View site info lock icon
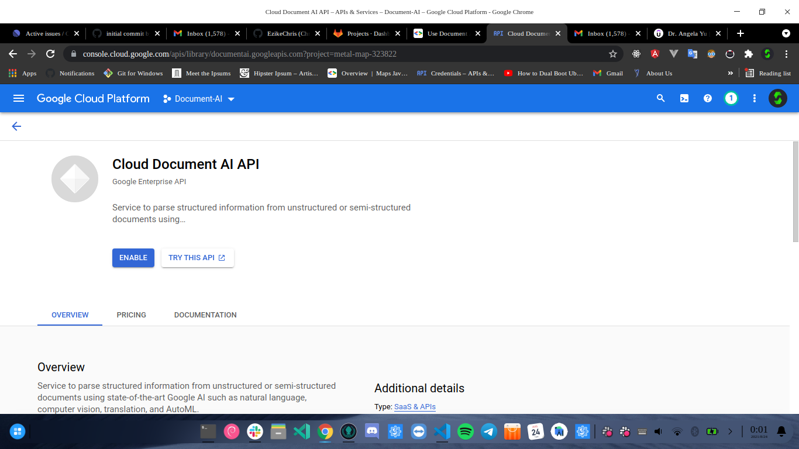This screenshot has width=799, height=449. click(x=73, y=54)
